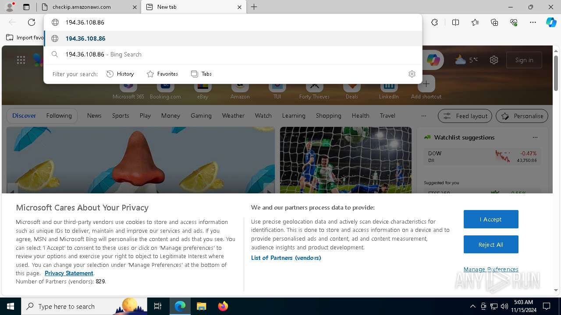
Task: Open the Collections icon
Action: pyautogui.click(x=494, y=22)
